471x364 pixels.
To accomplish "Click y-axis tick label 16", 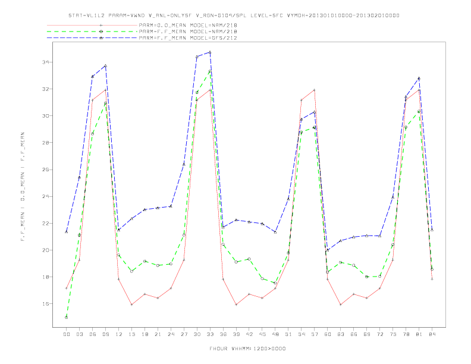I will 45,304.
